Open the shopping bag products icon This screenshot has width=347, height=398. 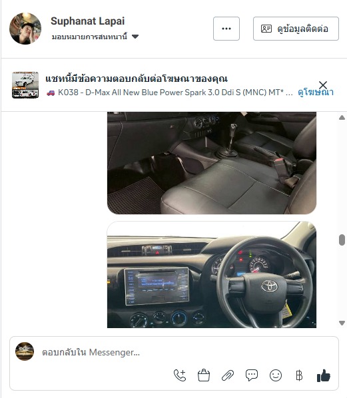pyautogui.click(x=204, y=375)
